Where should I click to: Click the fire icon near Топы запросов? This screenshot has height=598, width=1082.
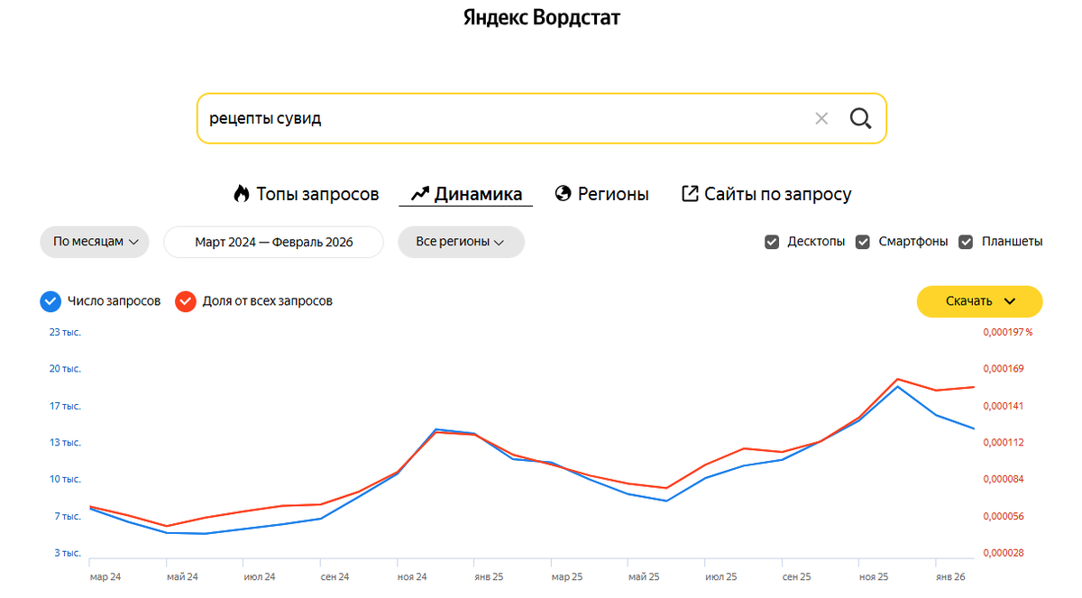240,193
